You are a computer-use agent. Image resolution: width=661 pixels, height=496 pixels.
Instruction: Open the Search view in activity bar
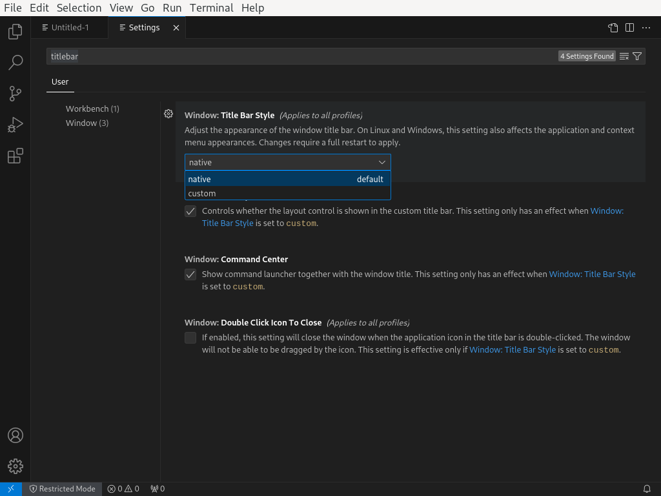click(x=15, y=63)
